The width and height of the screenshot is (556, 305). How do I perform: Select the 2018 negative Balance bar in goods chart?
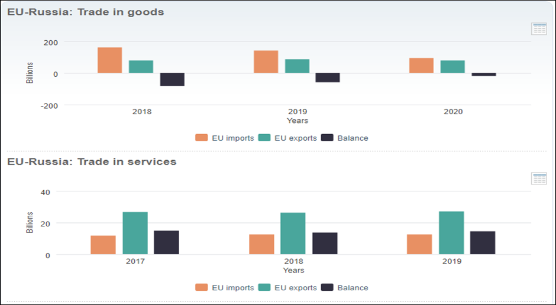[172, 79]
